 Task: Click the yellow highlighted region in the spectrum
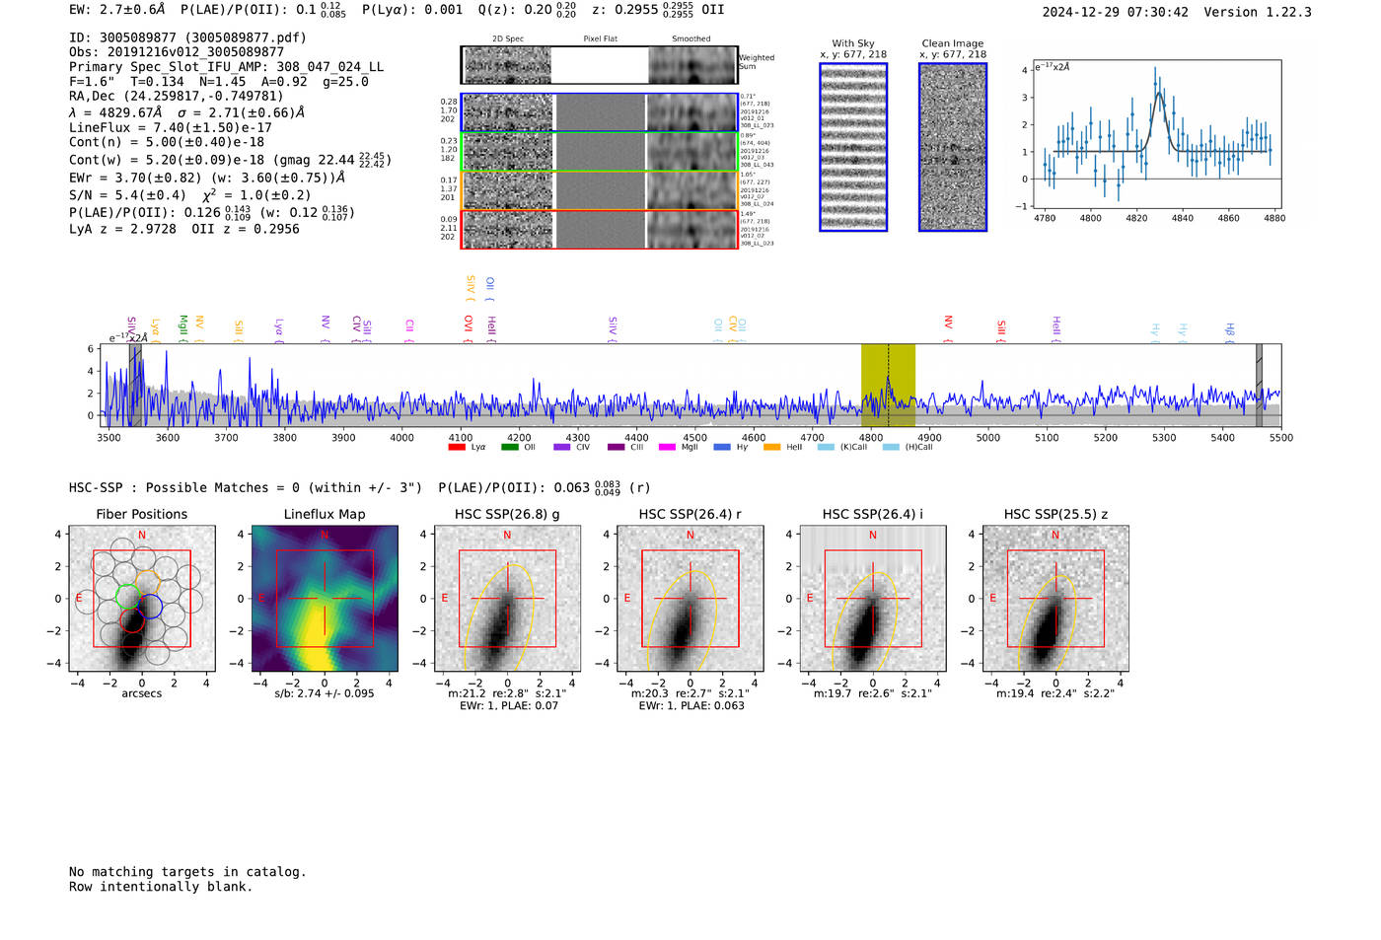coord(888,386)
